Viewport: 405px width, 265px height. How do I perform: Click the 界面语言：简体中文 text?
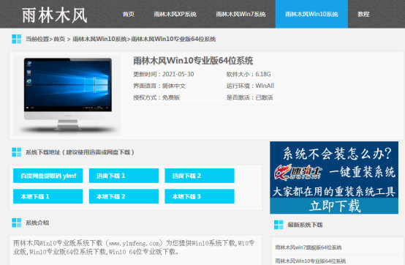[159, 86]
